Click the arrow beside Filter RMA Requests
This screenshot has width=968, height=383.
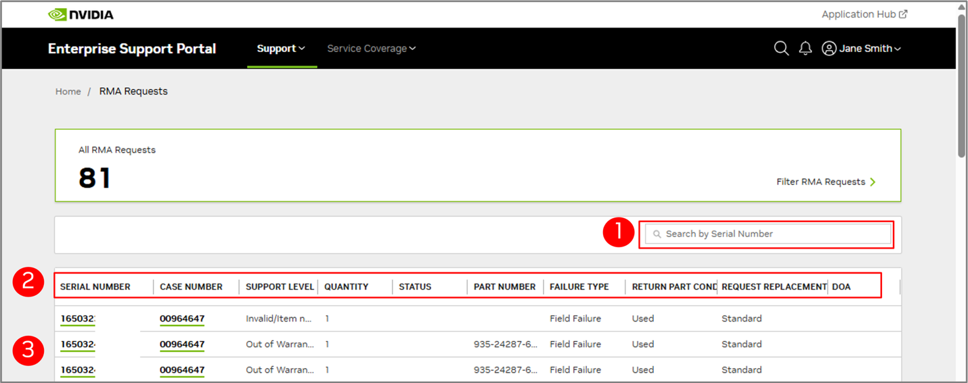coord(873,182)
